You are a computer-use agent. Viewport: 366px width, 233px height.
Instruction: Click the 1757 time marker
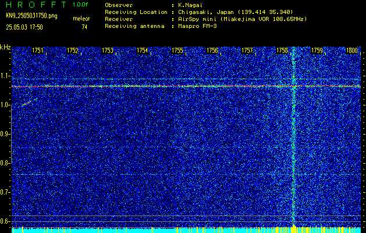[x=247, y=50]
